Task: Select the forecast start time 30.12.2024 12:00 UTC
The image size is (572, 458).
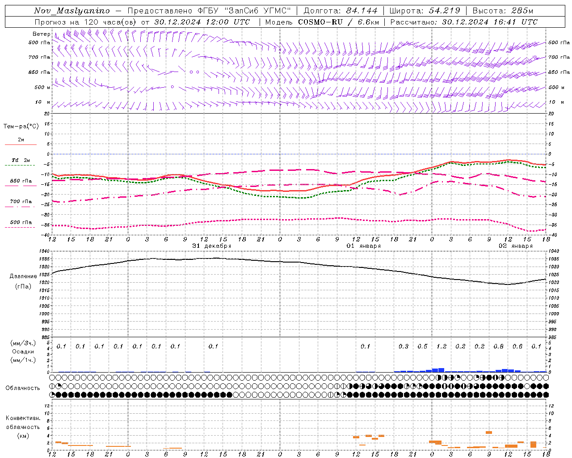Action: pos(202,22)
